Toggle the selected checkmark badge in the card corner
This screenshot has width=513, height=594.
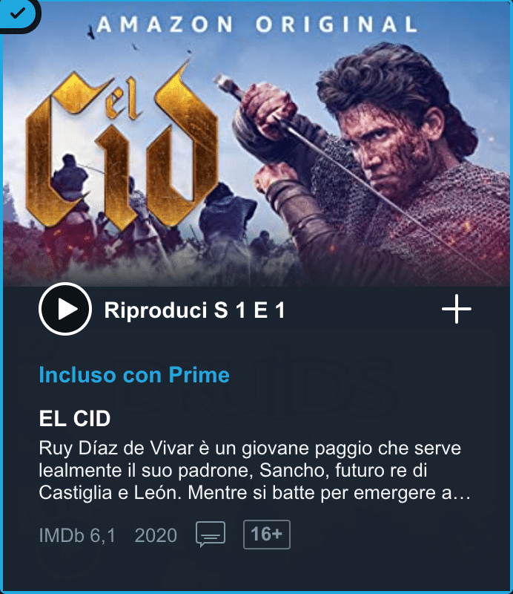(17, 14)
